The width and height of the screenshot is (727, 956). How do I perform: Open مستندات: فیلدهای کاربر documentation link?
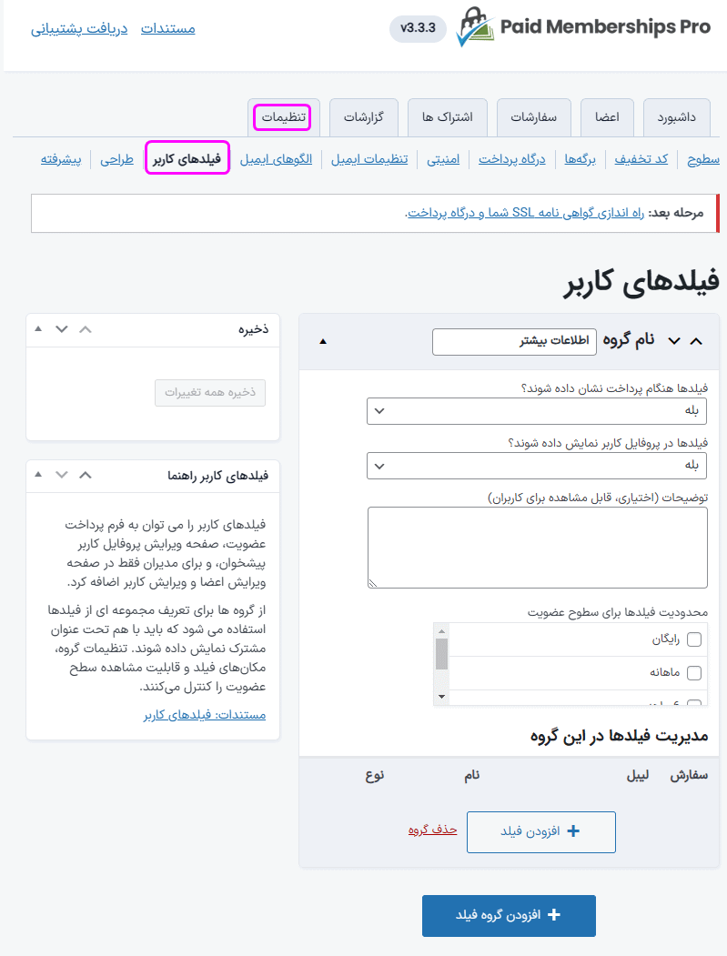tap(205, 715)
